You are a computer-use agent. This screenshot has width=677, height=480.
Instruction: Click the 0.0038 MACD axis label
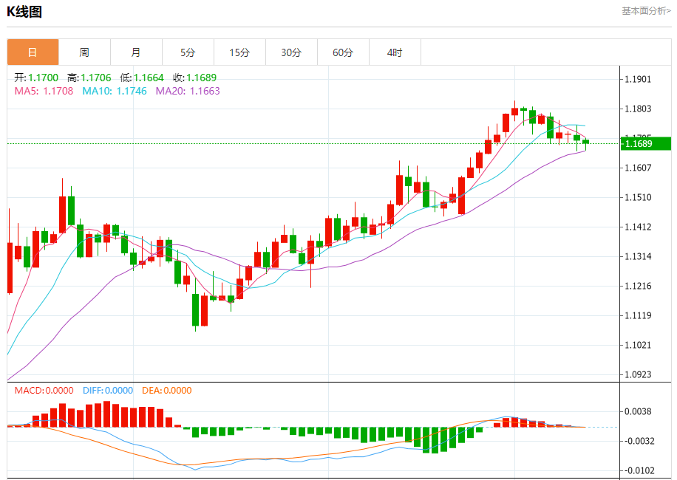[638, 411]
